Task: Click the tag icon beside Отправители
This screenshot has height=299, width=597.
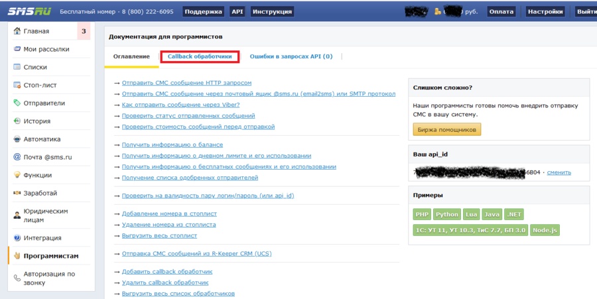Action: 17,103
